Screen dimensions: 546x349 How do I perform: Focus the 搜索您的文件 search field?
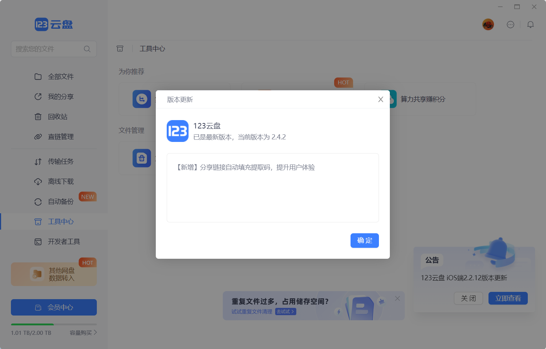pyautogui.click(x=54, y=49)
